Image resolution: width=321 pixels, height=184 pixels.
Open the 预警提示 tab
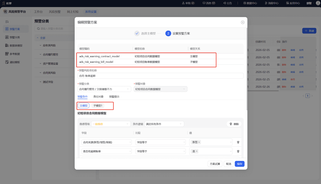(114, 97)
